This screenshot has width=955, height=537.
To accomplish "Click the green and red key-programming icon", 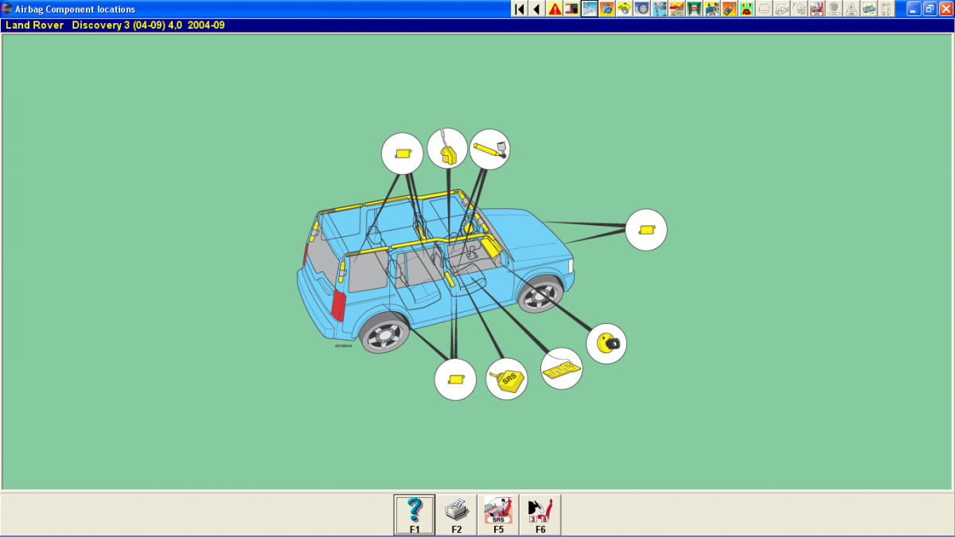I will (x=747, y=9).
